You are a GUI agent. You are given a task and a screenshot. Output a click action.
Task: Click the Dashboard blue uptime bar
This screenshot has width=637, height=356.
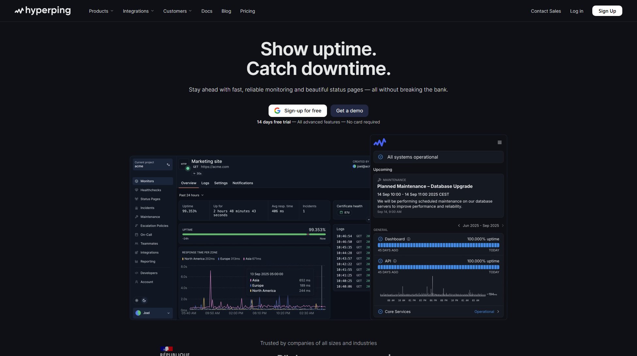pyautogui.click(x=438, y=245)
